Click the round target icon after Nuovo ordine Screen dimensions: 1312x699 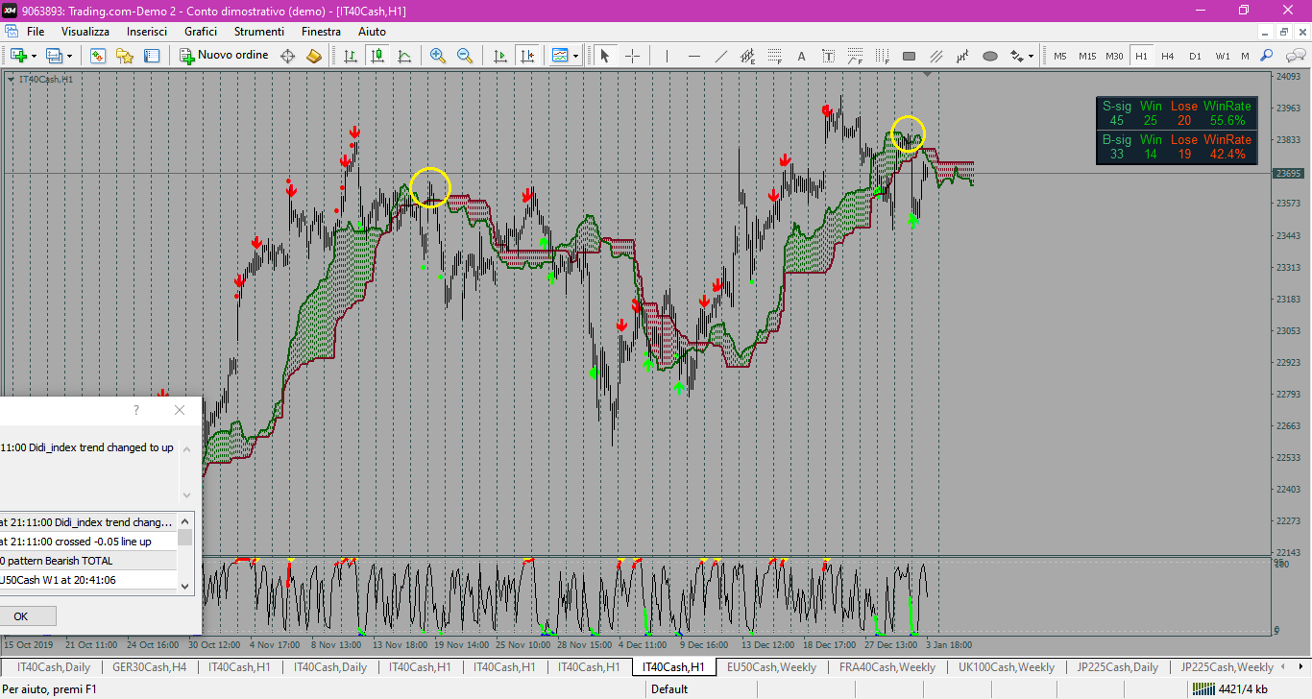click(287, 56)
